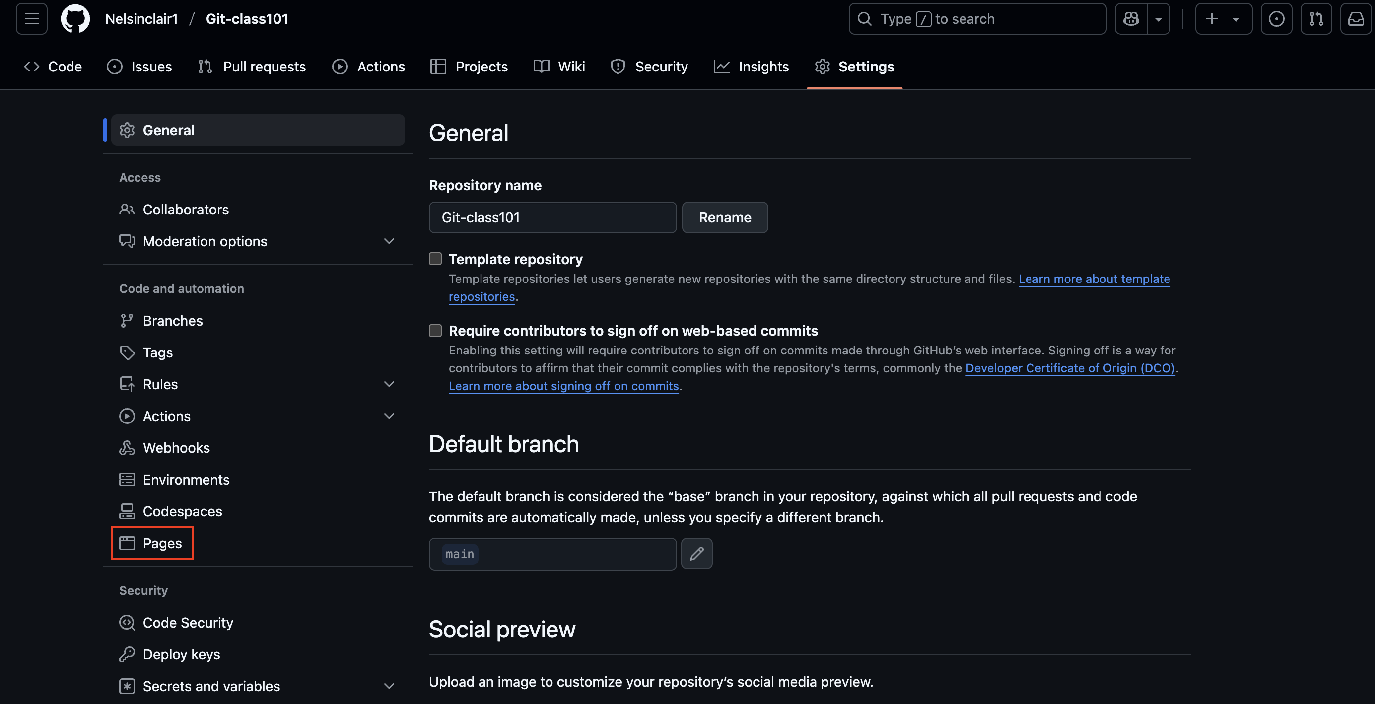Click the Repository name input field

click(x=552, y=217)
